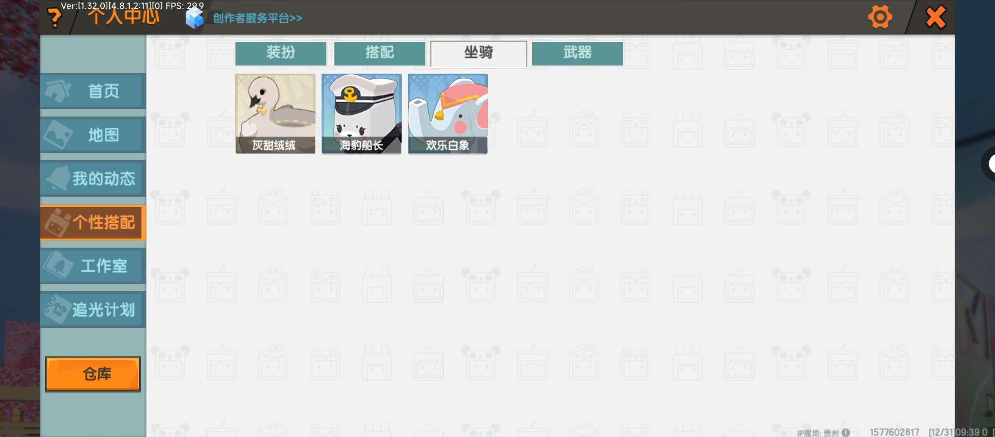The height and width of the screenshot is (437, 995).
Task: Switch to the 搭配 tab
Action: point(379,53)
